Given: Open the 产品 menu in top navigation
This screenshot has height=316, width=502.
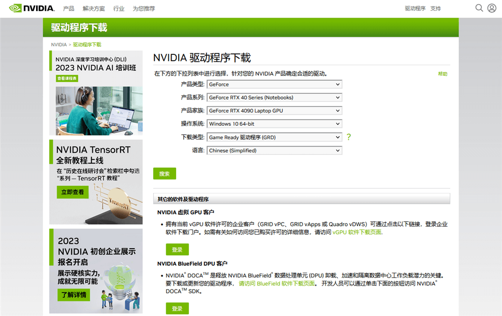Looking at the screenshot, I should pos(69,9).
